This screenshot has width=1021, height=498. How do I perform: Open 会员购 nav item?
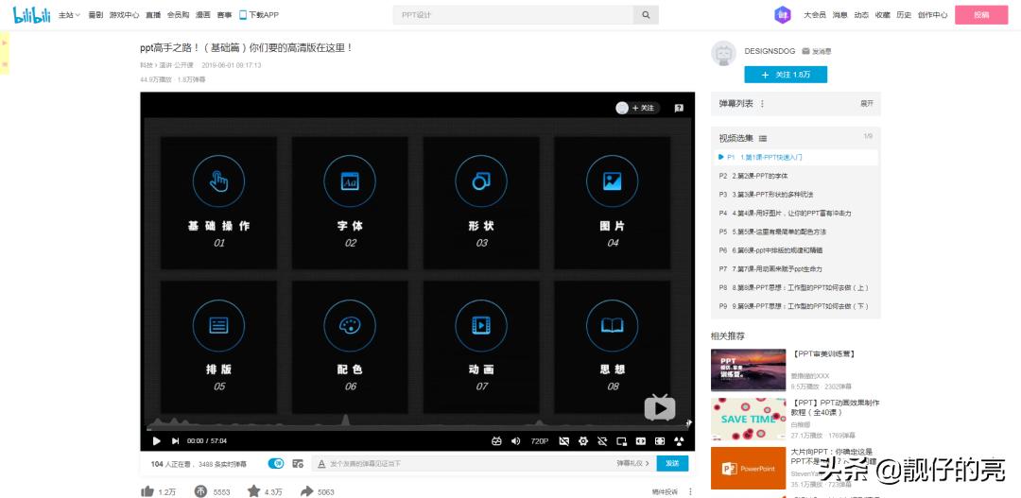point(179,15)
